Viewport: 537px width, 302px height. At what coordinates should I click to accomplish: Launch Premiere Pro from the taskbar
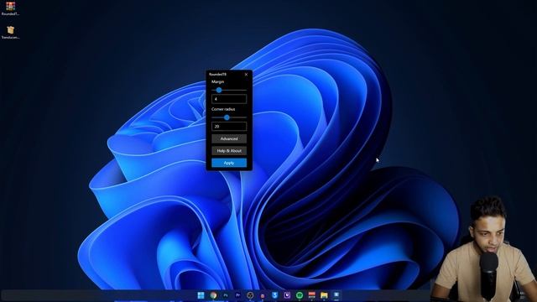[x=238, y=295]
